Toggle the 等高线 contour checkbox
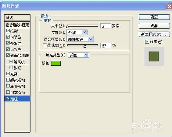This screenshot has height=137, width=172. click(x=11, y=61)
